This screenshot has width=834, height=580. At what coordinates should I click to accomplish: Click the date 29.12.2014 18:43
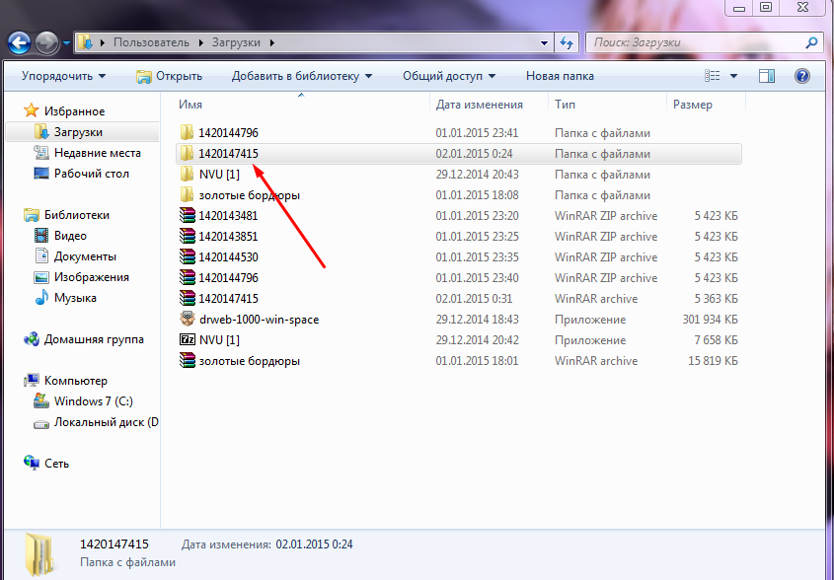coord(477,320)
